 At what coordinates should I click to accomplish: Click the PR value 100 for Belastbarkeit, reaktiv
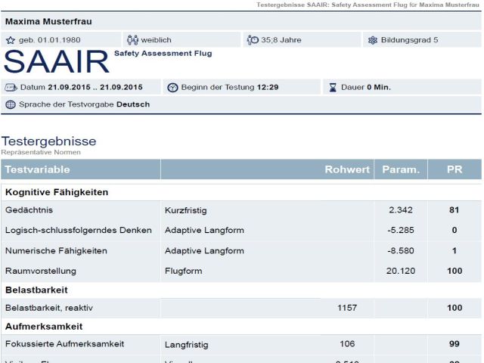455,308
